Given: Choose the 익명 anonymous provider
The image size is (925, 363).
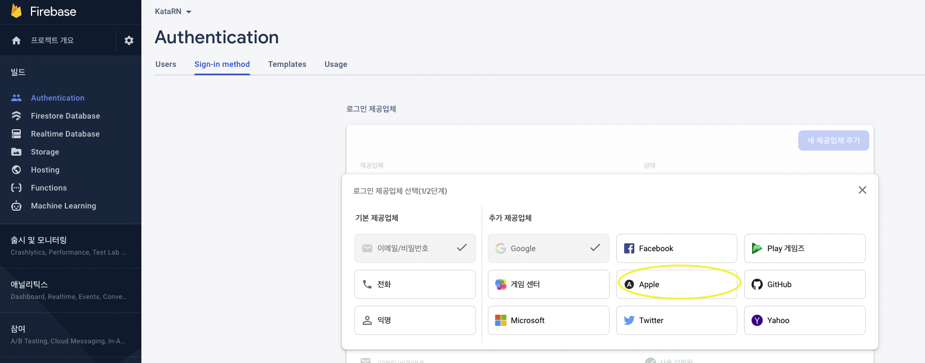Looking at the screenshot, I should coord(415,320).
